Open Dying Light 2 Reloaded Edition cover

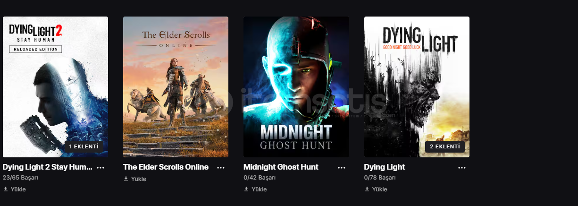pyautogui.click(x=55, y=87)
